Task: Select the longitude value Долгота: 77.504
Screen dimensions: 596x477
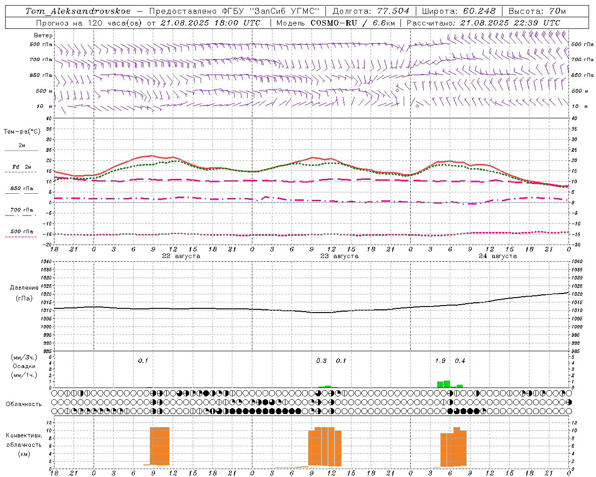Action: point(371,11)
